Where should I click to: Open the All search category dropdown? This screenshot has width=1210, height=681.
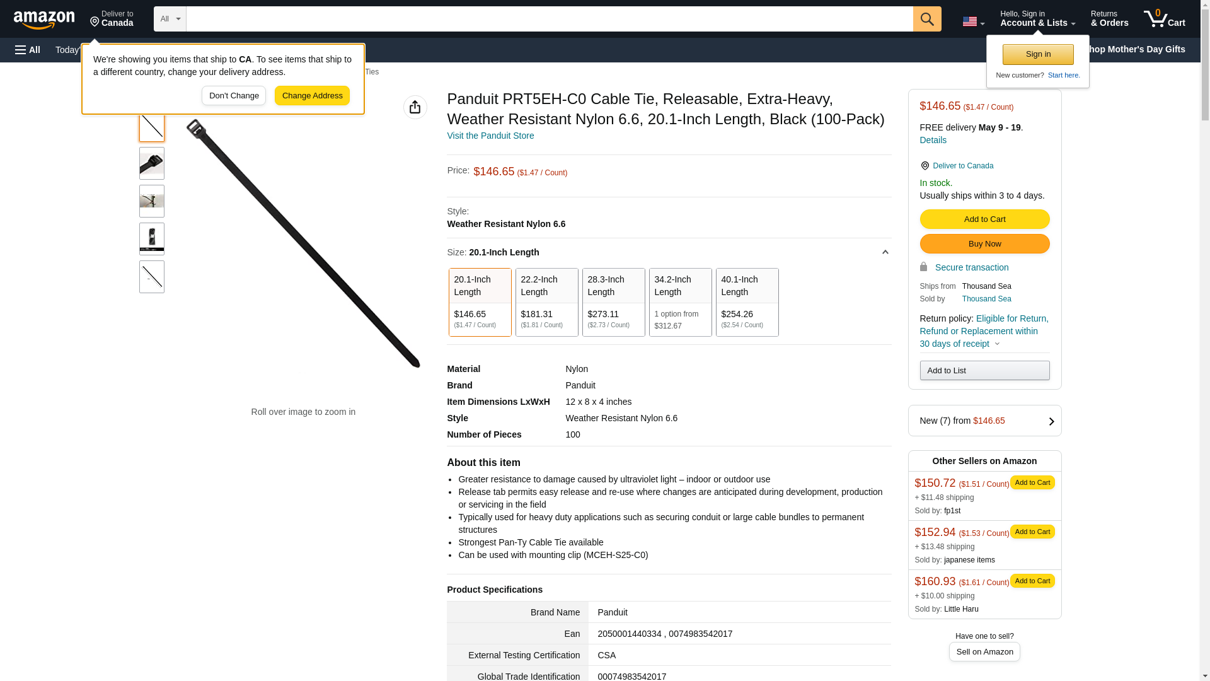(170, 19)
